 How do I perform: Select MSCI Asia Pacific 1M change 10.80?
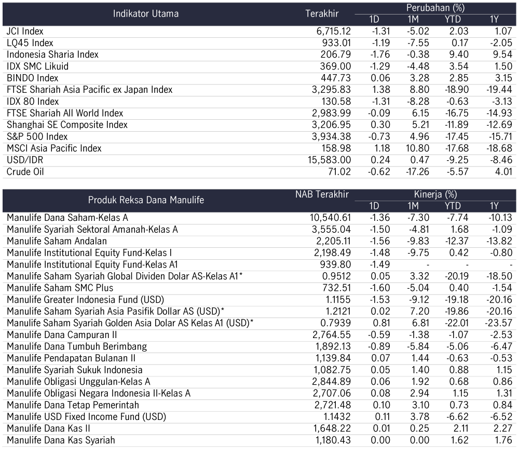click(x=418, y=148)
